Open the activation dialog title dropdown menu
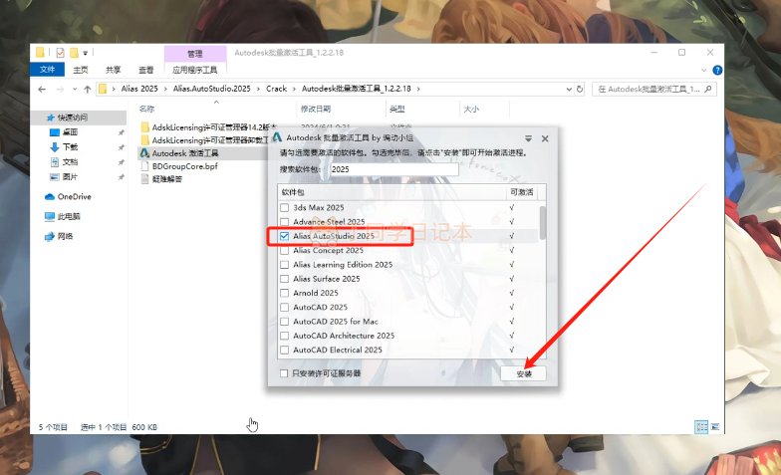 [x=528, y=138]
